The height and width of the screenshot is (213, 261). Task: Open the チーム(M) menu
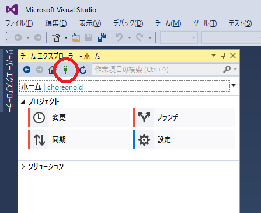click(168, 23)
